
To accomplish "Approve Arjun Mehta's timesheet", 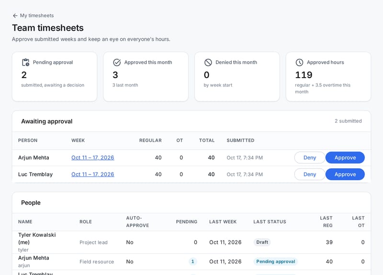I will (x=345, y=158).
